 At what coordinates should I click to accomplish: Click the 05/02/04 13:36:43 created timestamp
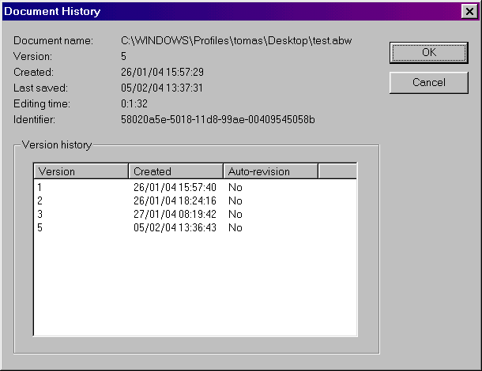pyautogui.click(x=175, y=227)
